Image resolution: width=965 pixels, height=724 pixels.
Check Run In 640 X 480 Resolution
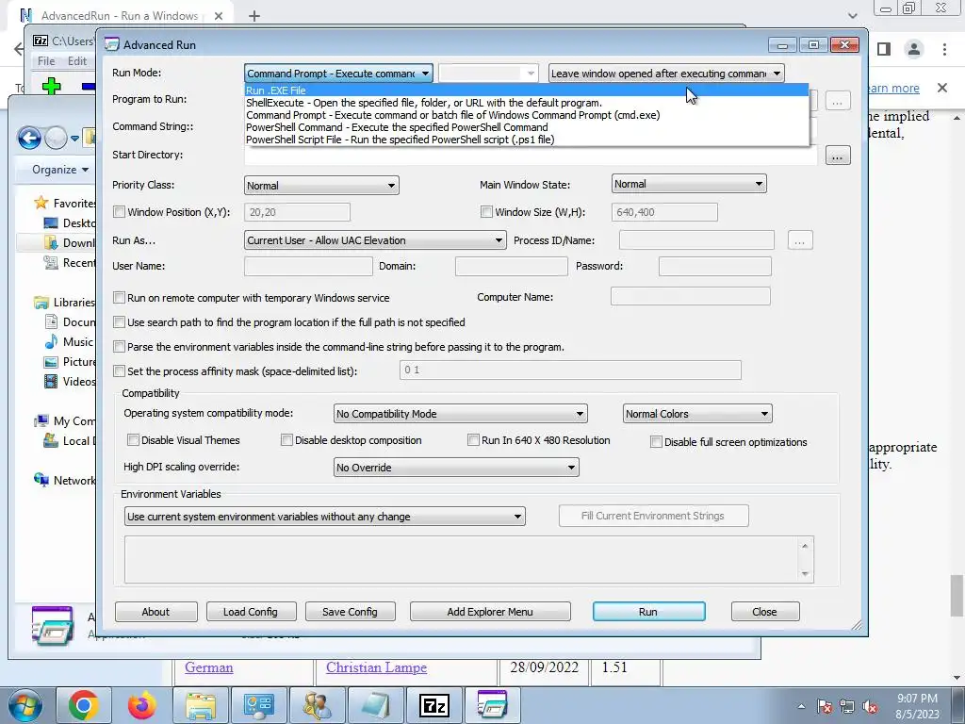tap(473, 440)
